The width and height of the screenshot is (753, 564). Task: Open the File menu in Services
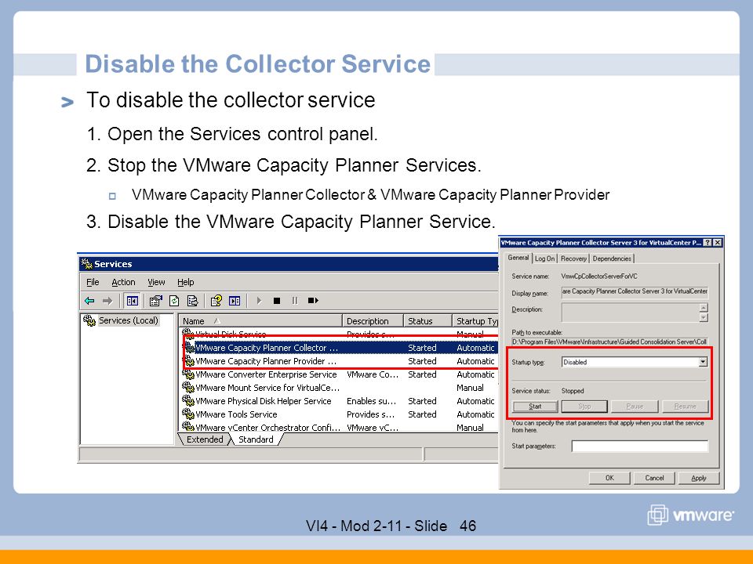click(x=93, y=282)
